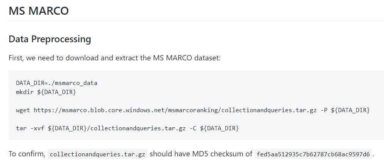Click ${DATA_DIR} ending the tar line

click(219, 128)
